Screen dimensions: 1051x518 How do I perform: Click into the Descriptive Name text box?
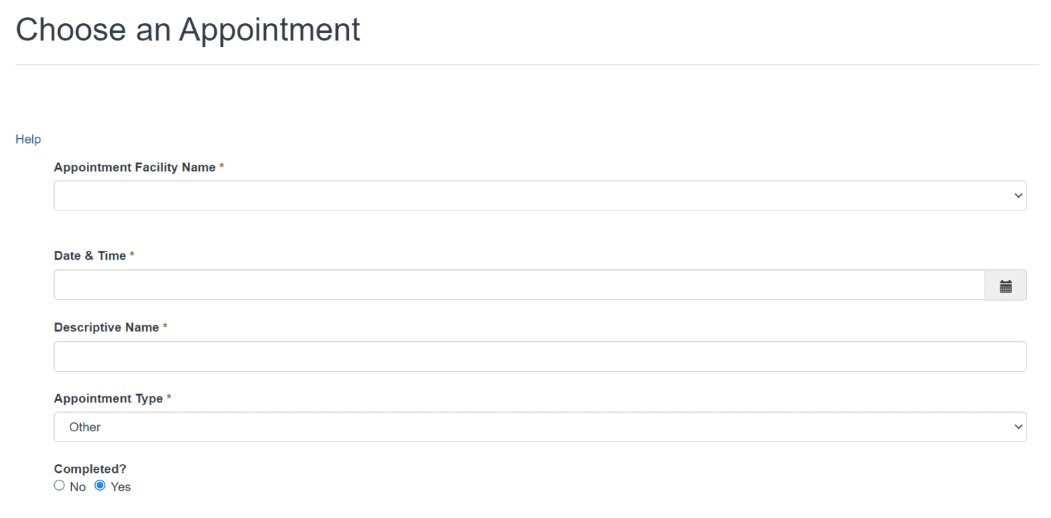[540, 357]
